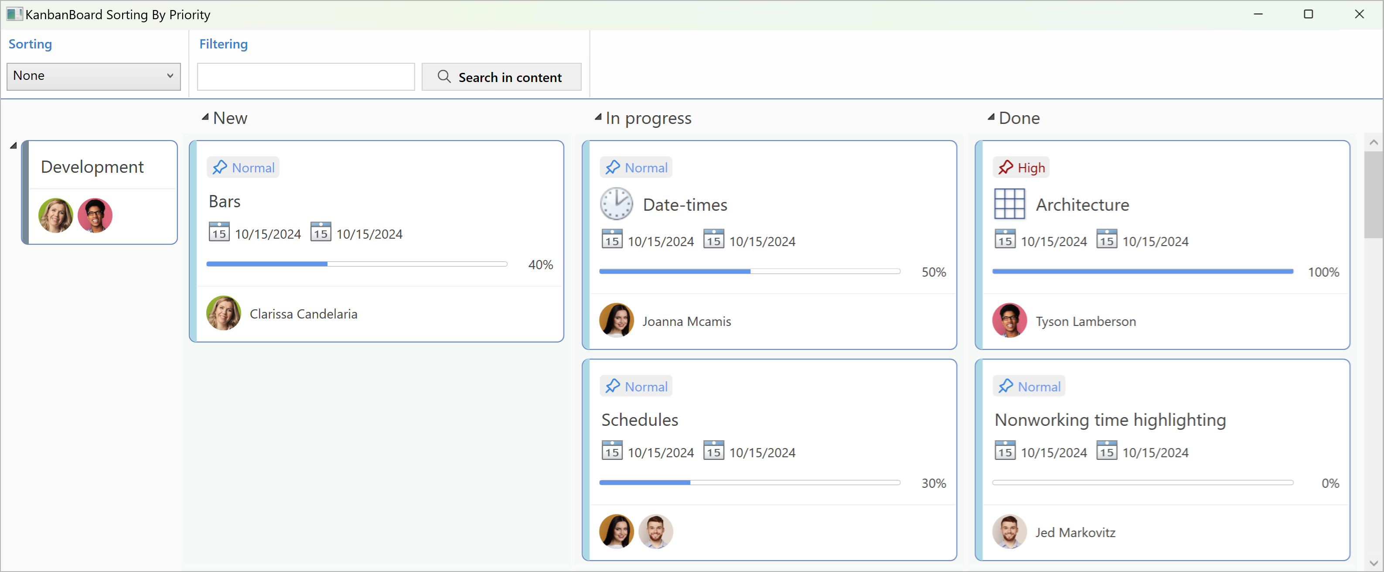
Task: Click the grid icon on Architecture card
Action: pyautogui.click(x=1009, y=204)
